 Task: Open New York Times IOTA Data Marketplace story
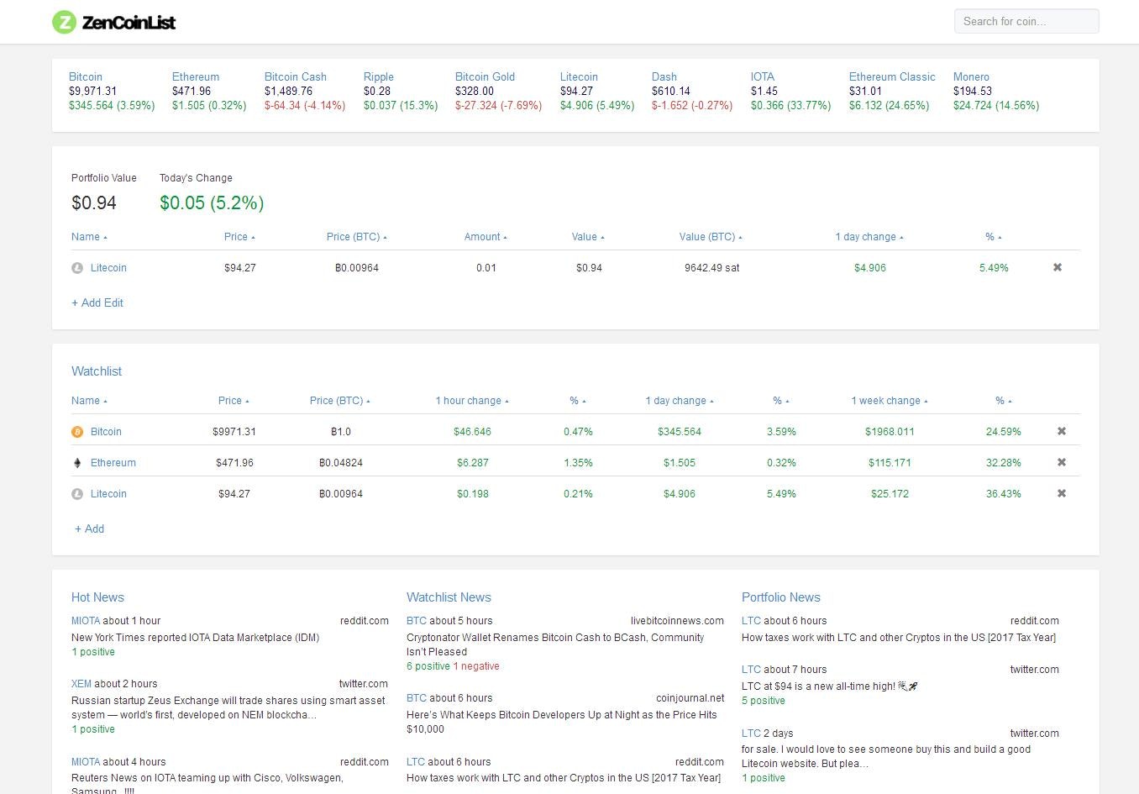coord(196,638)
